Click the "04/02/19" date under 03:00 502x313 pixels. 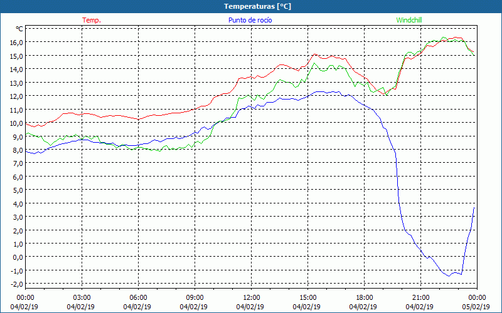81,307
